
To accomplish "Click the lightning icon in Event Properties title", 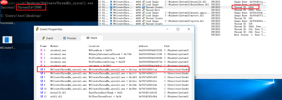I will tap(37, 29).
